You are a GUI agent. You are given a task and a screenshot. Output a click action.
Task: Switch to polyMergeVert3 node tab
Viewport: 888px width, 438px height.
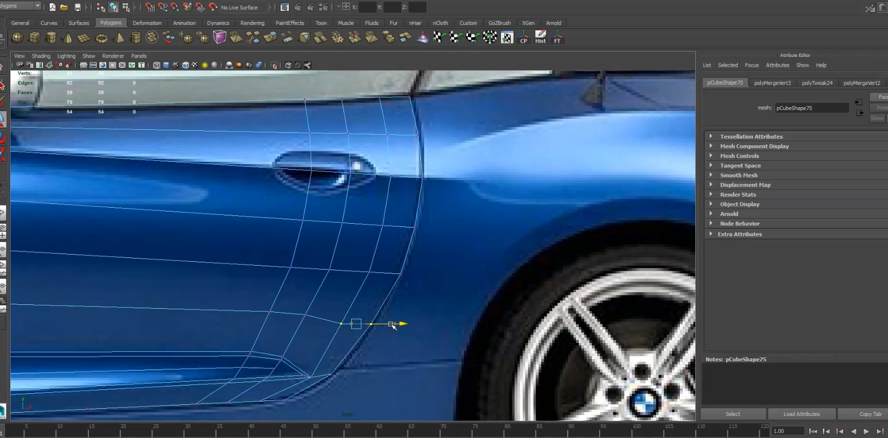pos(772,83)
